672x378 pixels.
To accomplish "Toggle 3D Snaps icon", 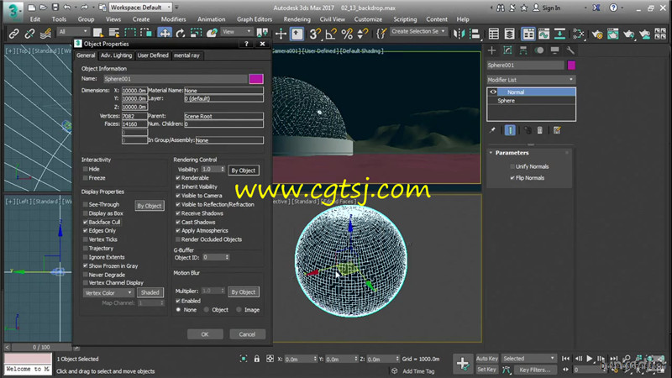I will [315, 34].
